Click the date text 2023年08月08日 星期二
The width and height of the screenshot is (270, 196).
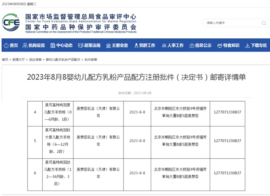[x=19, y=4]
